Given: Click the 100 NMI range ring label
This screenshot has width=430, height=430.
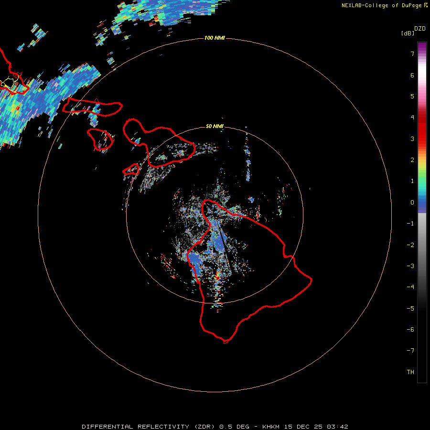Looking at the screenshot, I should point(215,38).
